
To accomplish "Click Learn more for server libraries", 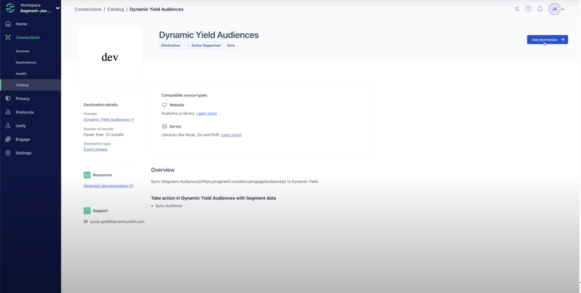I will coord(231,135).
